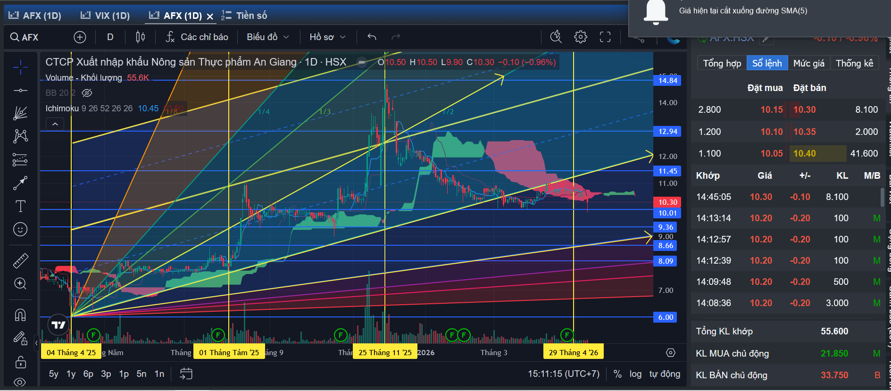Open the D time interval selector
891x391 pixels.
pos(110,37)
